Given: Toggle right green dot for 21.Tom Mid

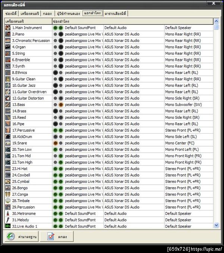Looking at the screenshot, I should pyautogui.click(x=61, y=156).
